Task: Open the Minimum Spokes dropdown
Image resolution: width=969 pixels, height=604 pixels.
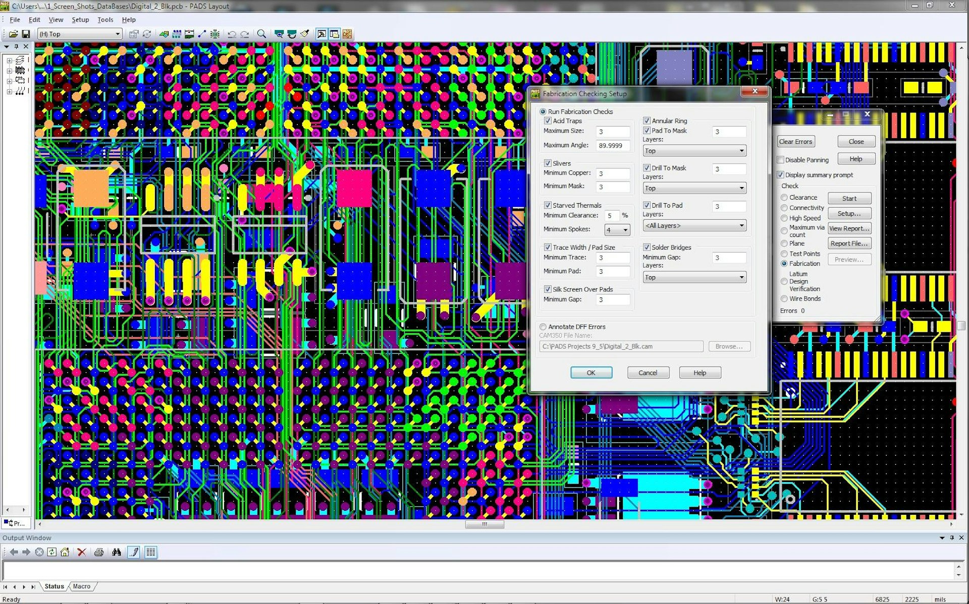Action: click(617, 230)
